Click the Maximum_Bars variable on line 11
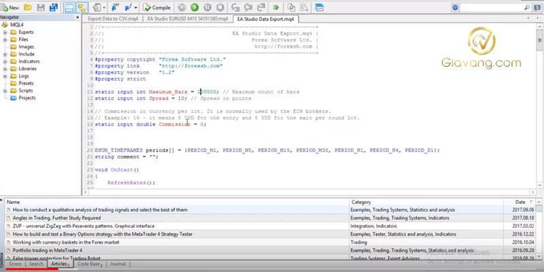 [168, 92]
